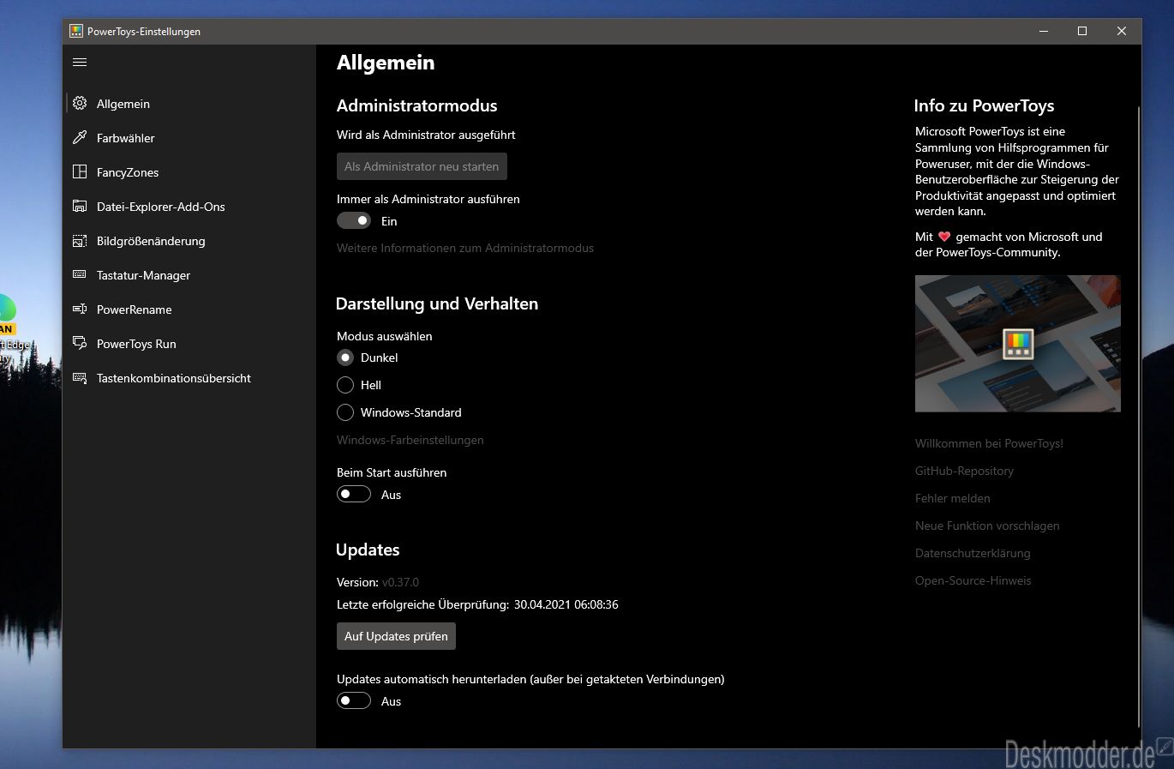Go to FancyZones settings
Image resolution: width=1174 pixels, height=769 pixels.
(x=191, y=172)
